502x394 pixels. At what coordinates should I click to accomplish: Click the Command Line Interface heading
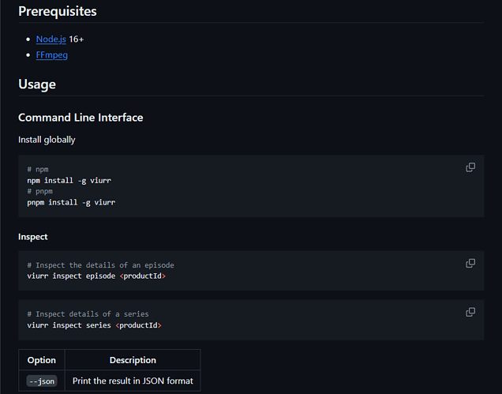[81, 118]
